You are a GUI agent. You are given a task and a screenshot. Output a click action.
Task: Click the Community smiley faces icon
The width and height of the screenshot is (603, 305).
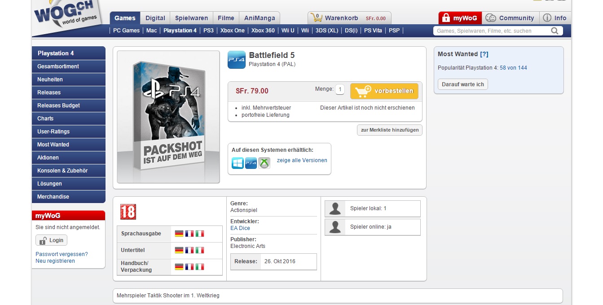pyautogui.click(x=491, y=18)
